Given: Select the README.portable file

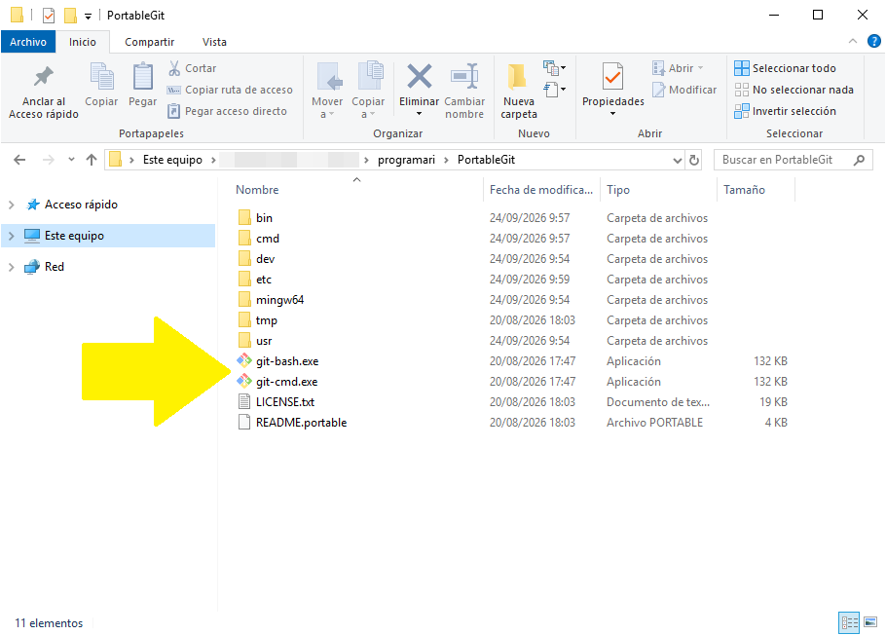Looking at the screenshot, I should [301, 423].
